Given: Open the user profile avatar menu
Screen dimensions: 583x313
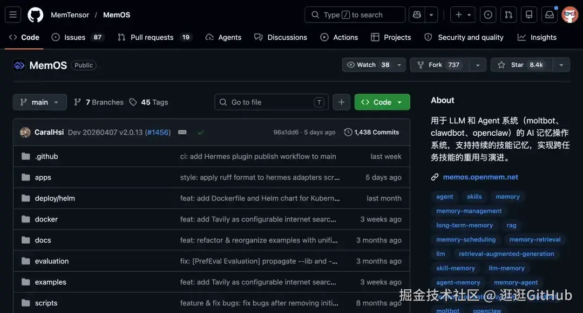Looking at the screenshot, I should tap(570, 15).
